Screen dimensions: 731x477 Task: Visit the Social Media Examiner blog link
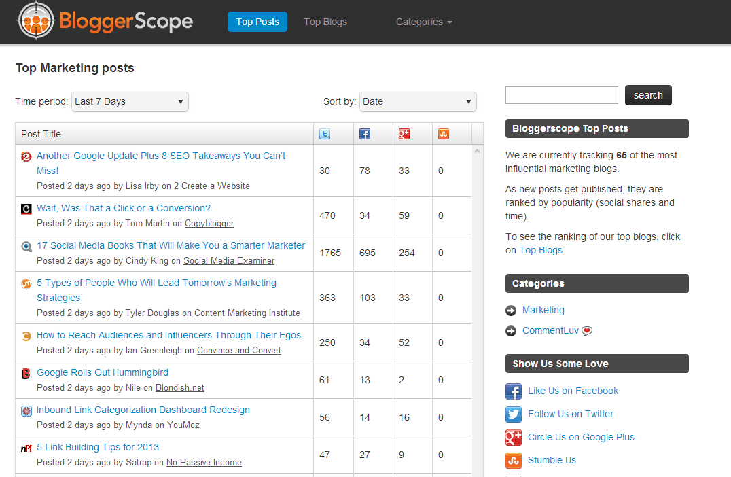coord(229,261)
